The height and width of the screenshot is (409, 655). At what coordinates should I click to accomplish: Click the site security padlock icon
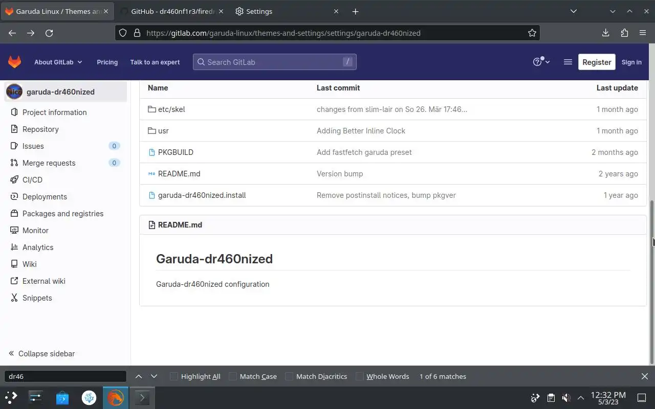(x=137, y=33)
